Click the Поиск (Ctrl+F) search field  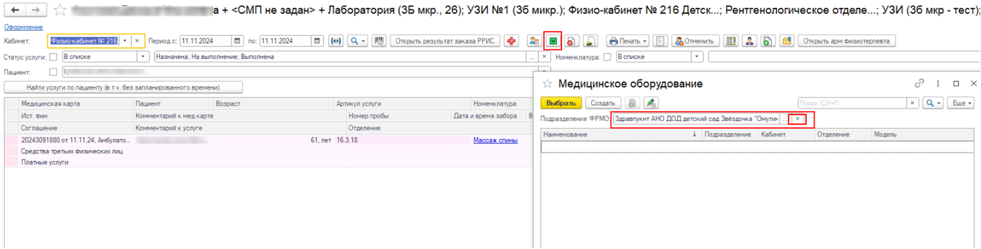[852, 103]
